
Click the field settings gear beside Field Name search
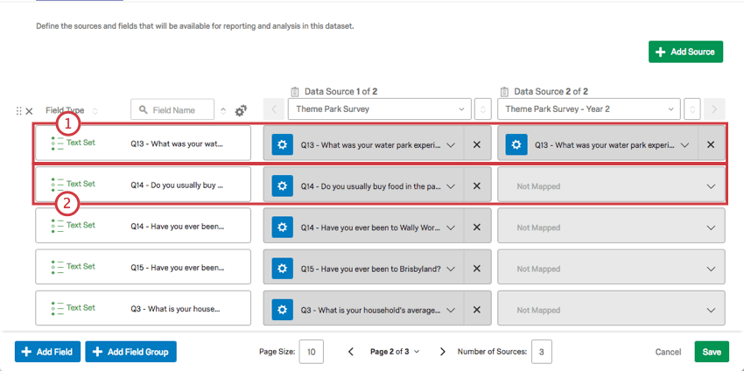coord(241,110)
